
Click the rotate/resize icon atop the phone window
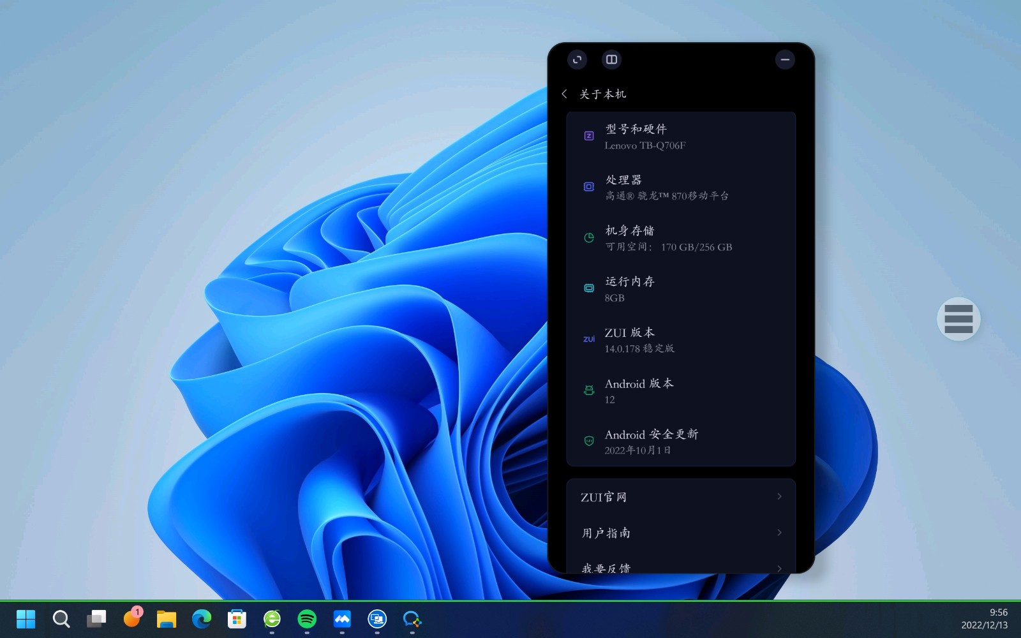pos(577,59)
